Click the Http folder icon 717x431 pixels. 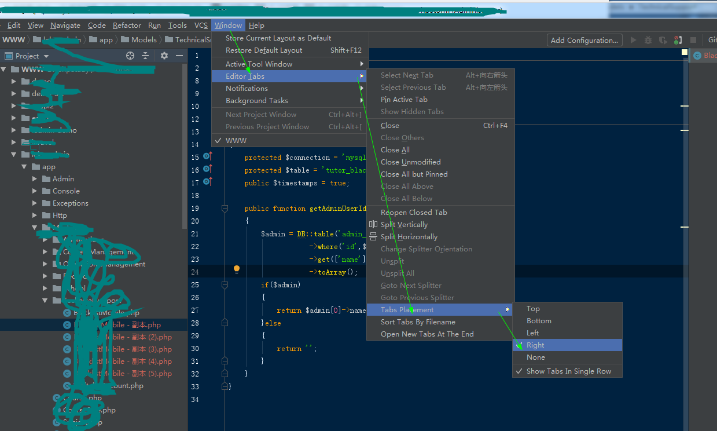(46, 215)
